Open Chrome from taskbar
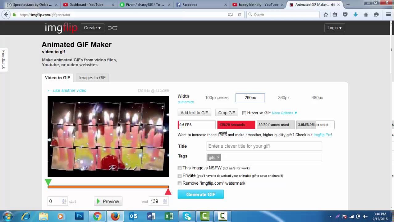This screenshot has height=222, width=394. (x=97, y=216)
